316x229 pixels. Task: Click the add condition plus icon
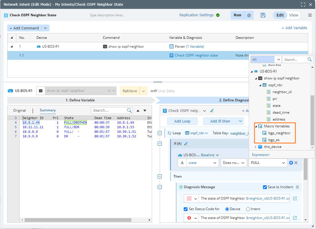coord(291,163)
